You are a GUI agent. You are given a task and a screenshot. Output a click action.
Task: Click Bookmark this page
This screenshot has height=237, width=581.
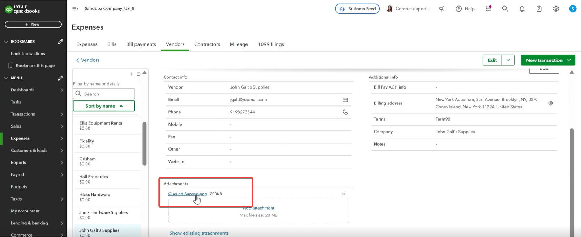[x=31, y=66]
